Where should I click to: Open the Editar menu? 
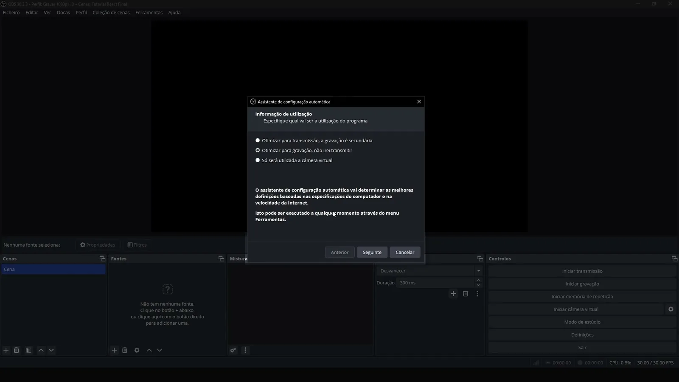coord(32,12)
